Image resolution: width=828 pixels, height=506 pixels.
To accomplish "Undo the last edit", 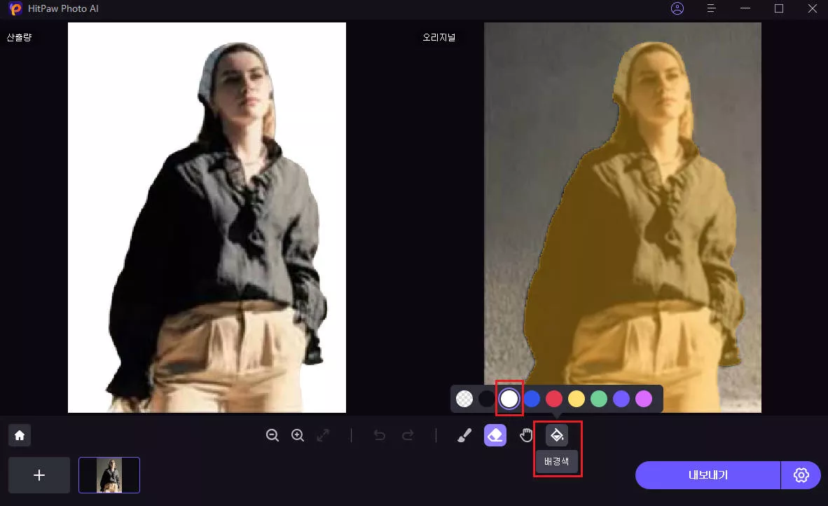I will click(x=380, y=435).
